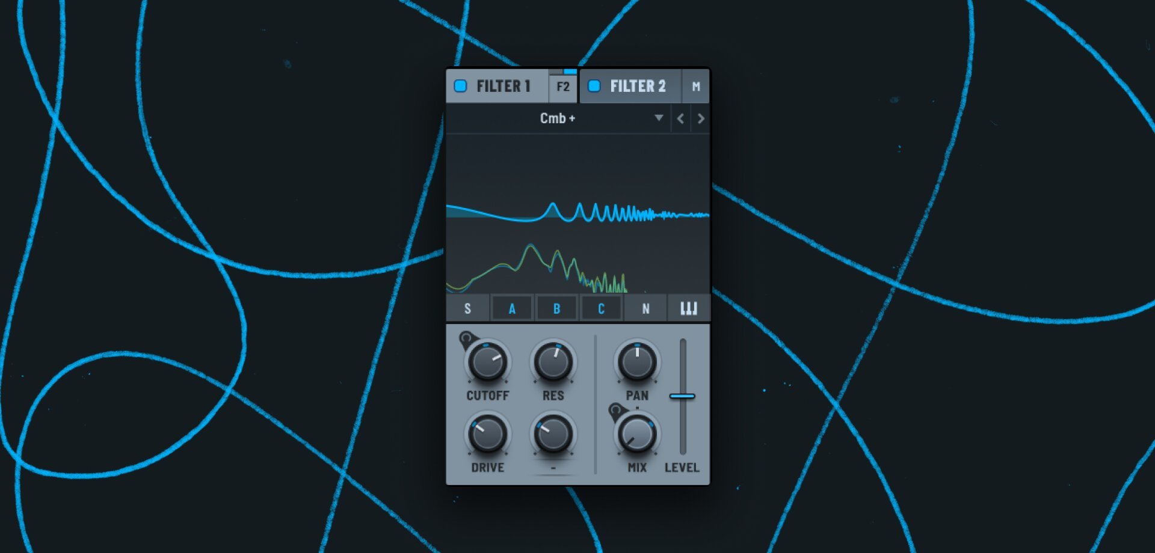
Task: Click the MIX knob
Action: [637, 434]
